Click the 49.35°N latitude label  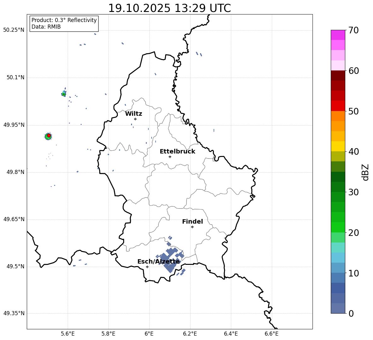[14, 313]
